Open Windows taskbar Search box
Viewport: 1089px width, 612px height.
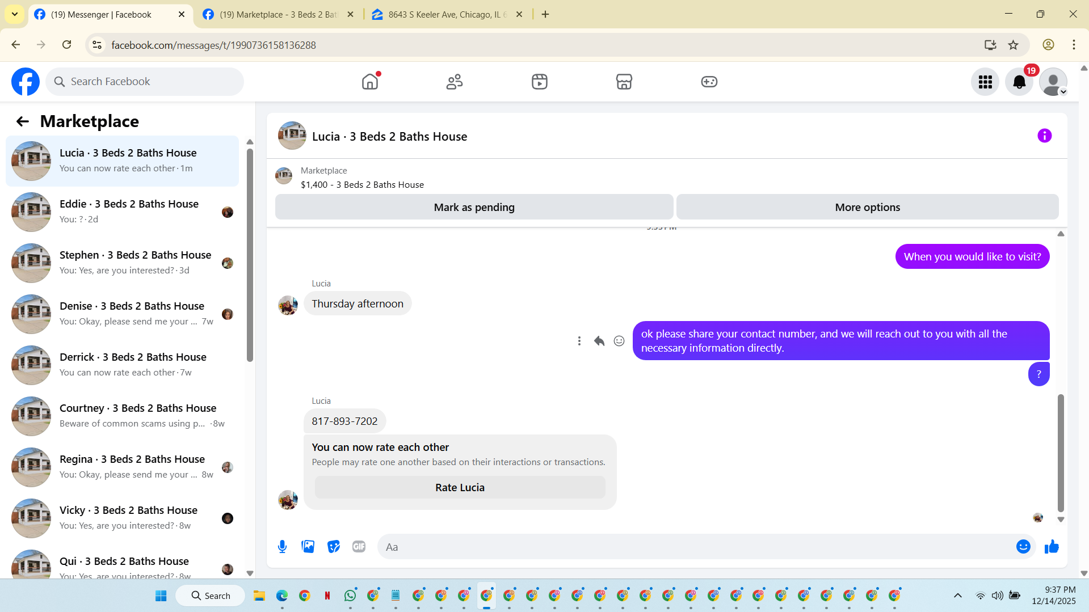coord(211,596)
